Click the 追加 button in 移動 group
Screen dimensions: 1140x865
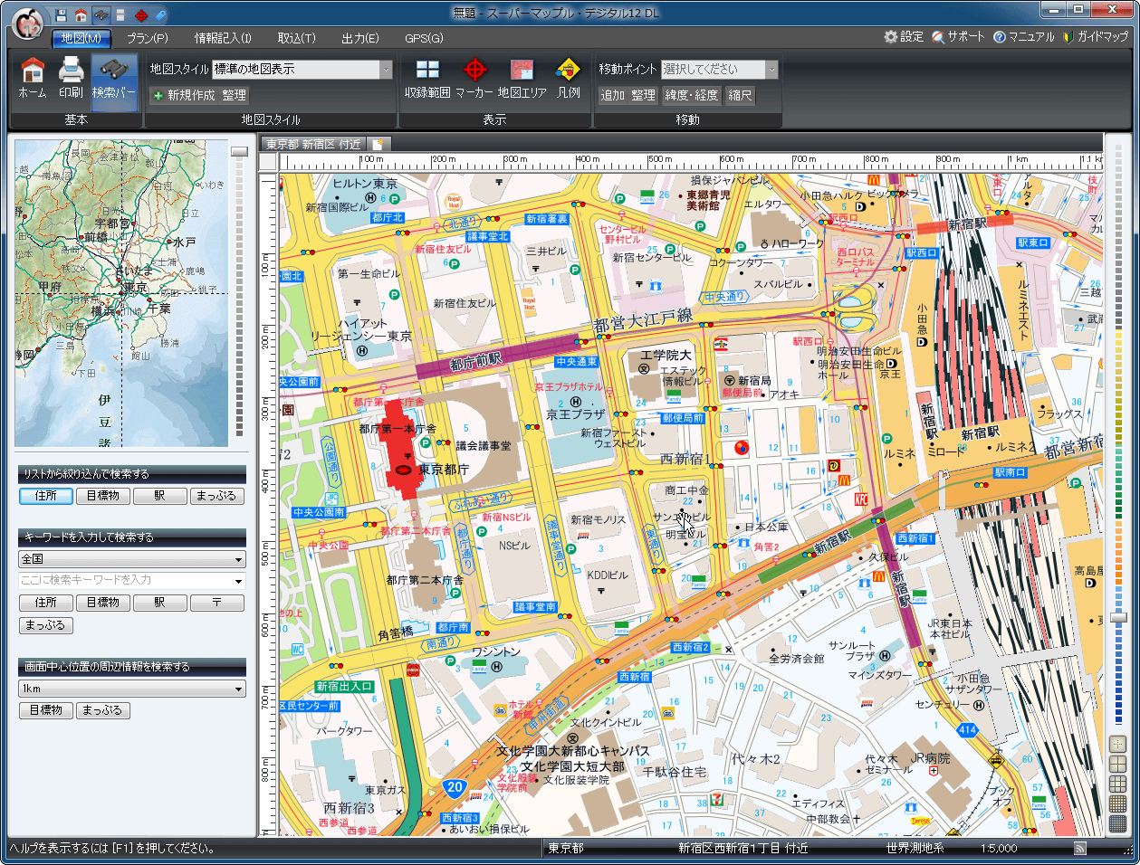click(613, 95)
